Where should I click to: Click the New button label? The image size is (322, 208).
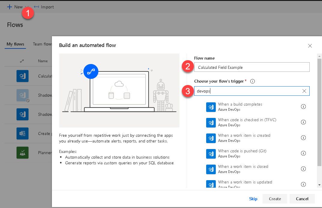19,7
